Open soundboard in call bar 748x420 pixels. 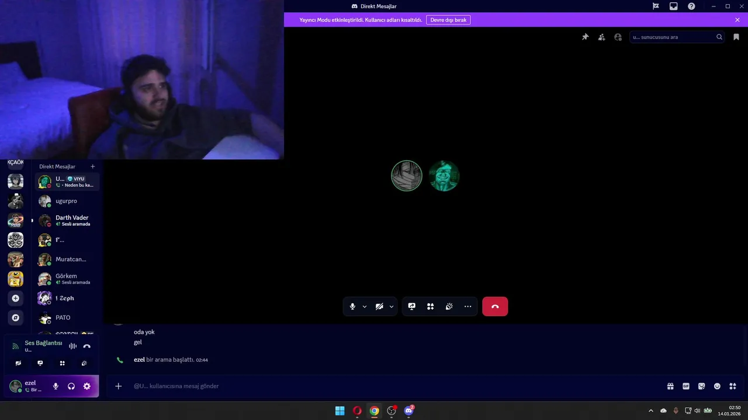click(449, 306)
